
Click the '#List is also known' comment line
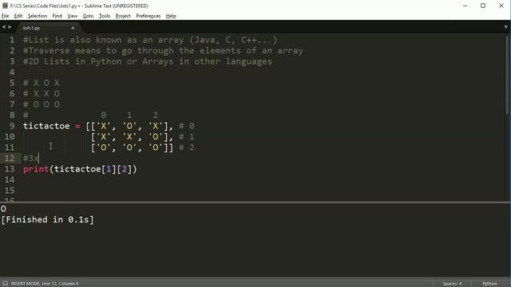[150, 40]
